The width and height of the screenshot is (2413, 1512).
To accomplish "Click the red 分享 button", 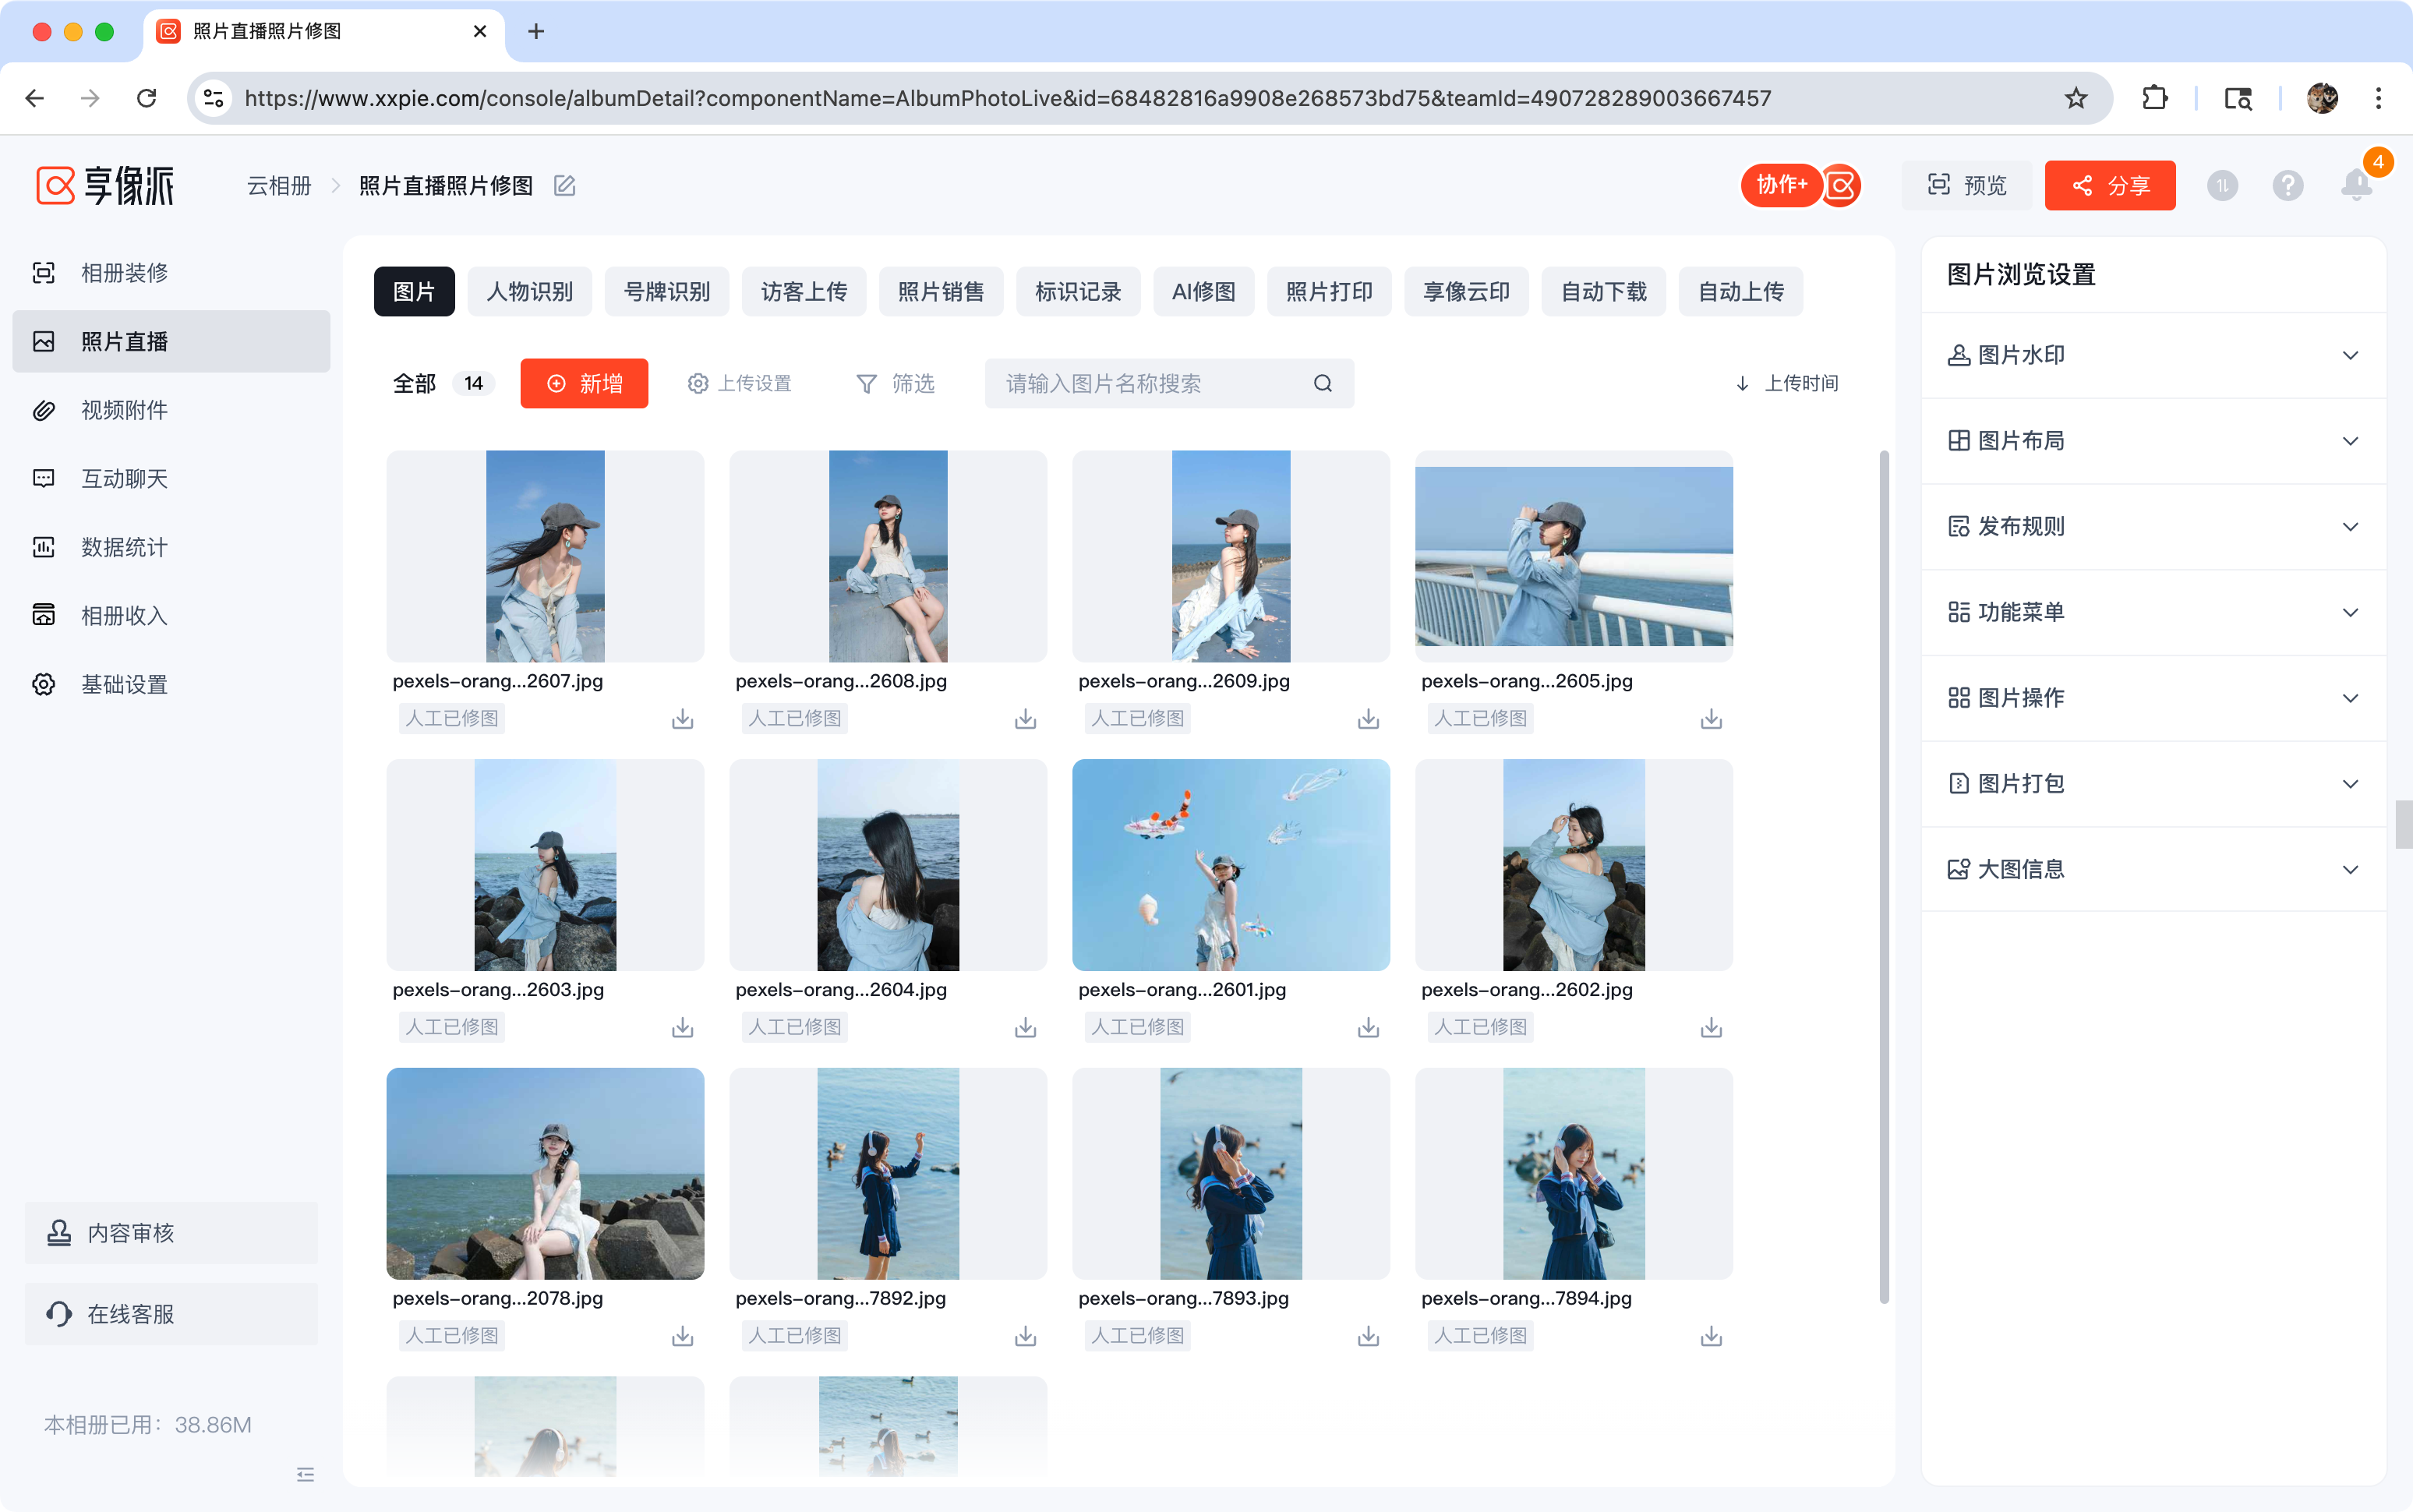I will [x=2109, y=185].
